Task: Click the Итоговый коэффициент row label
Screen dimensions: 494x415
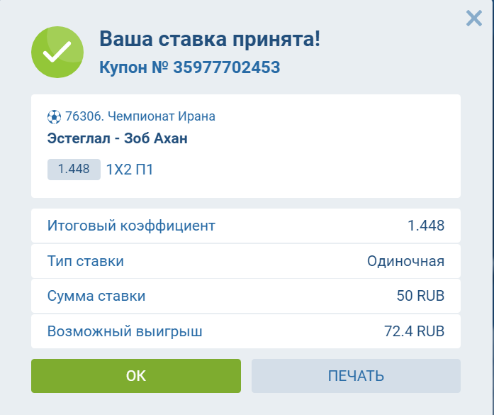Action: pos(130,226)
